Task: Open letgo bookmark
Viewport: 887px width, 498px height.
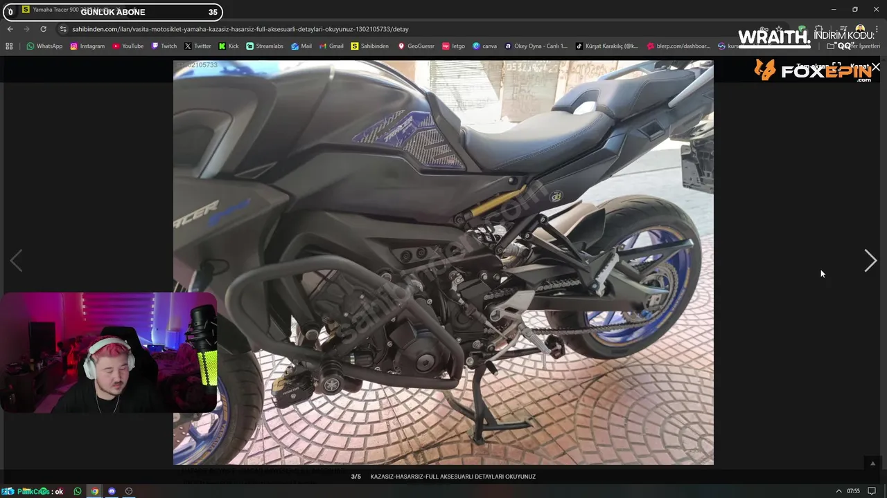Action: (453, 46)
